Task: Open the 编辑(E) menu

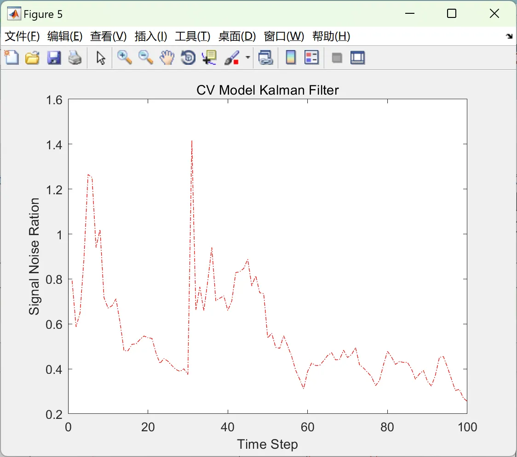Action: pyautogui.click(x=64, y=36)
